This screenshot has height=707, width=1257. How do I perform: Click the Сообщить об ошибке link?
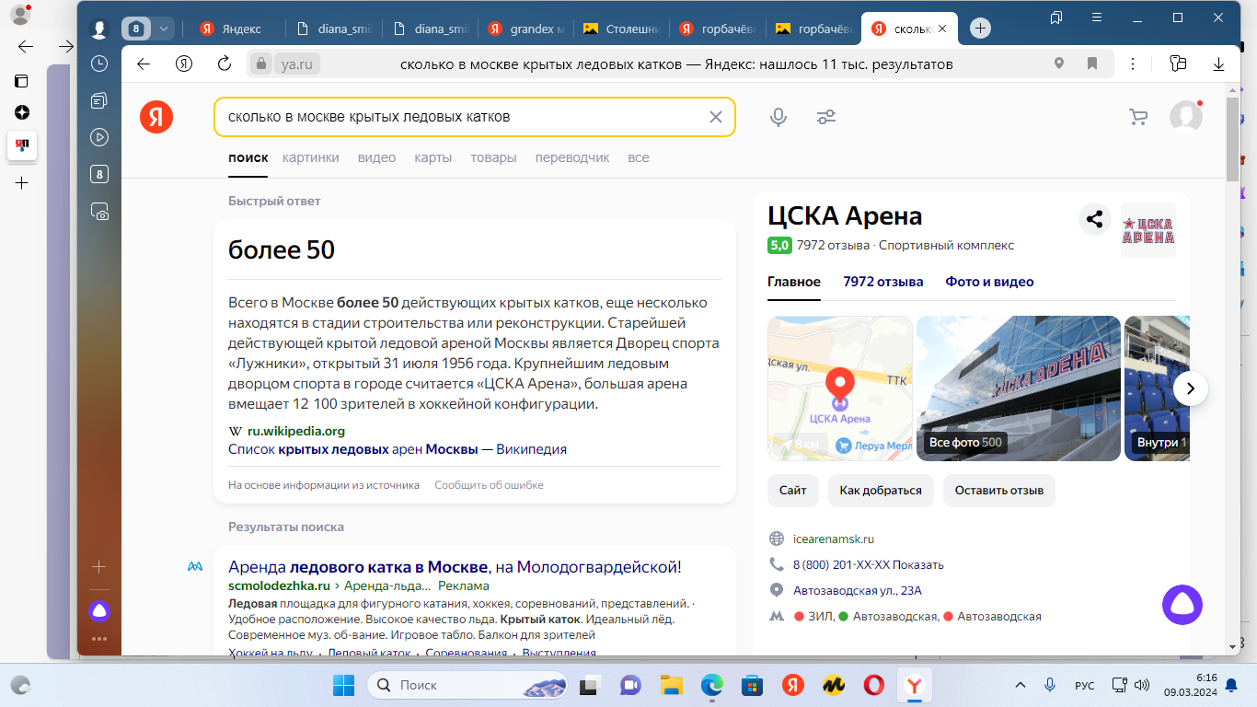pyautogui.click(x=489, y=485)
